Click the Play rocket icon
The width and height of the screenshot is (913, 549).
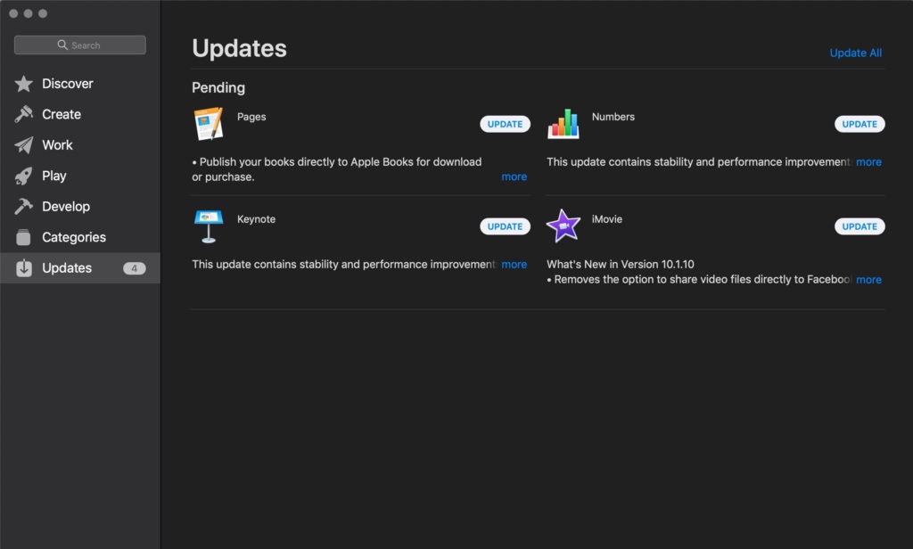pyautogui.click(x=22, y=176)
